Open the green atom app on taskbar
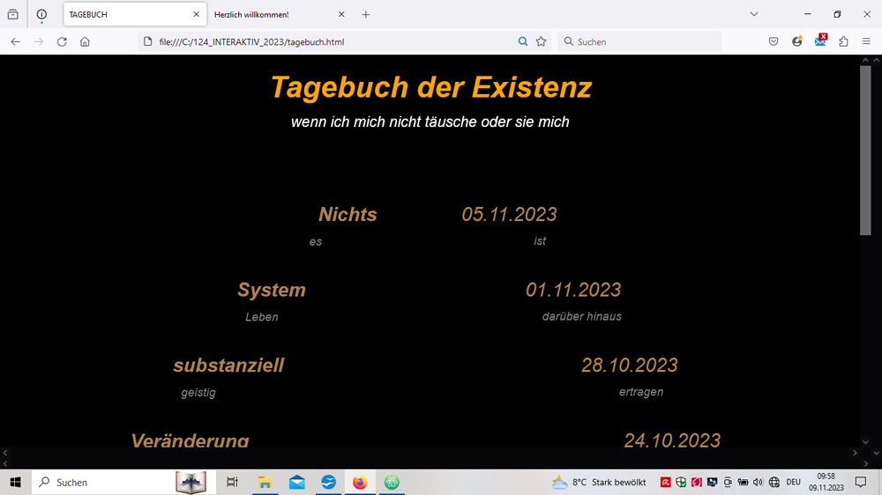This screenshot has height=495, width=882. pyautogui.click(x=392, y=482)
